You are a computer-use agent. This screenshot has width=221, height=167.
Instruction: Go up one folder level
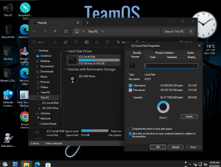coord(55,31)
